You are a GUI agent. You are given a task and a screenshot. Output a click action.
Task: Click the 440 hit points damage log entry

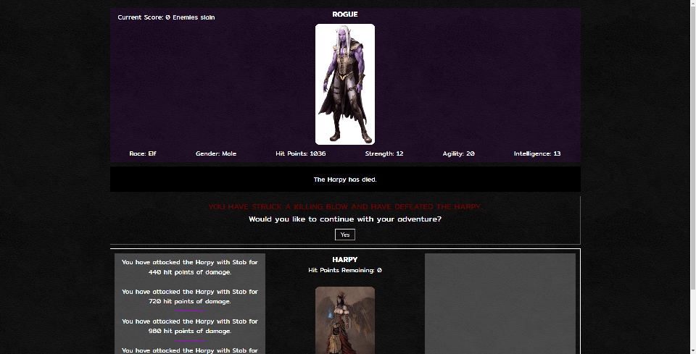[189, 267]
